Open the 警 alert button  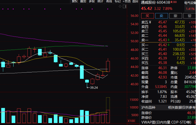tap(189, 16)
